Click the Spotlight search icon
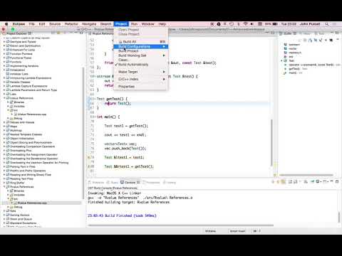 327,24
